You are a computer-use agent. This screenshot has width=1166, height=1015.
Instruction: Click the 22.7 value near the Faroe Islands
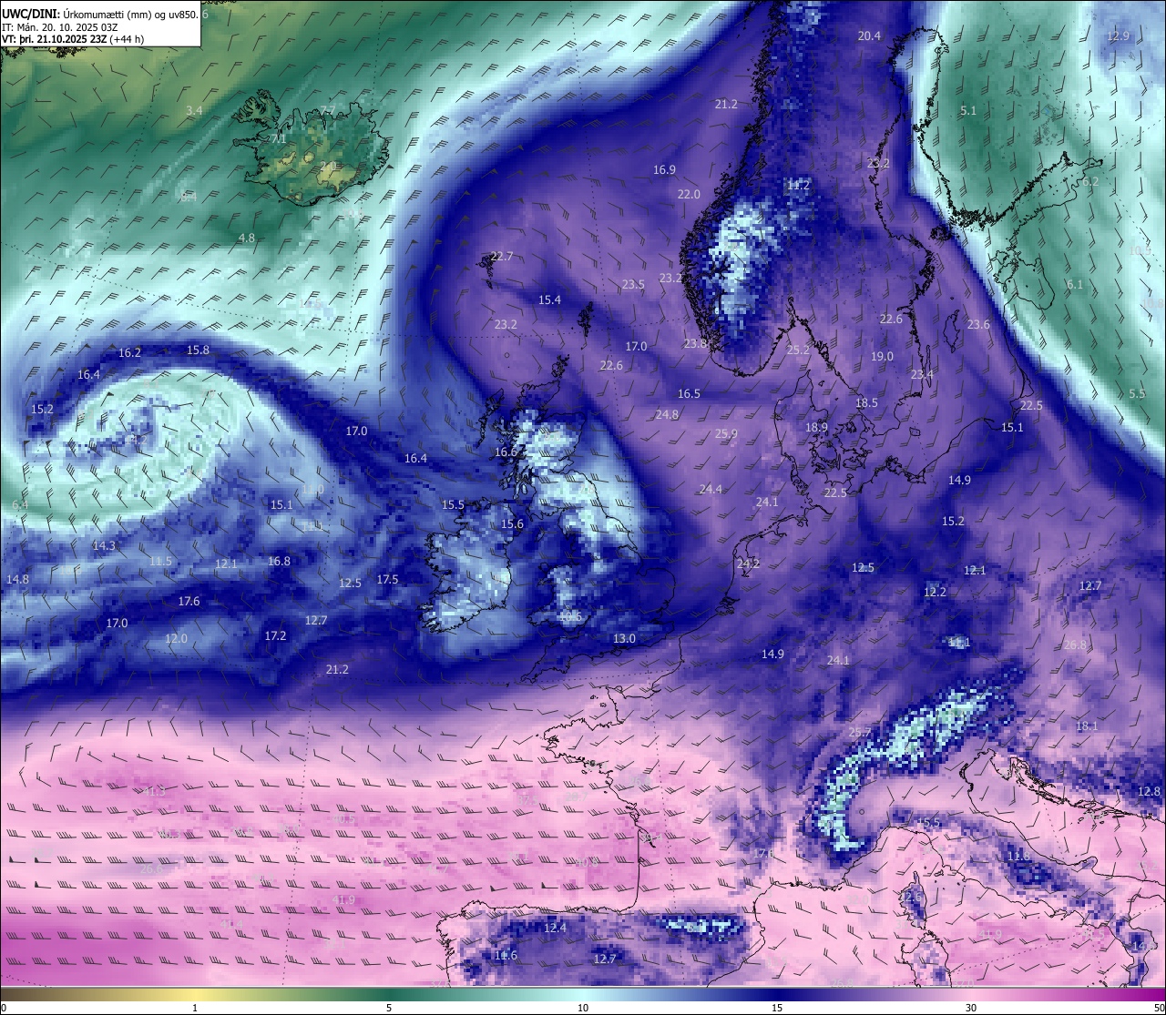pos(502,256)
